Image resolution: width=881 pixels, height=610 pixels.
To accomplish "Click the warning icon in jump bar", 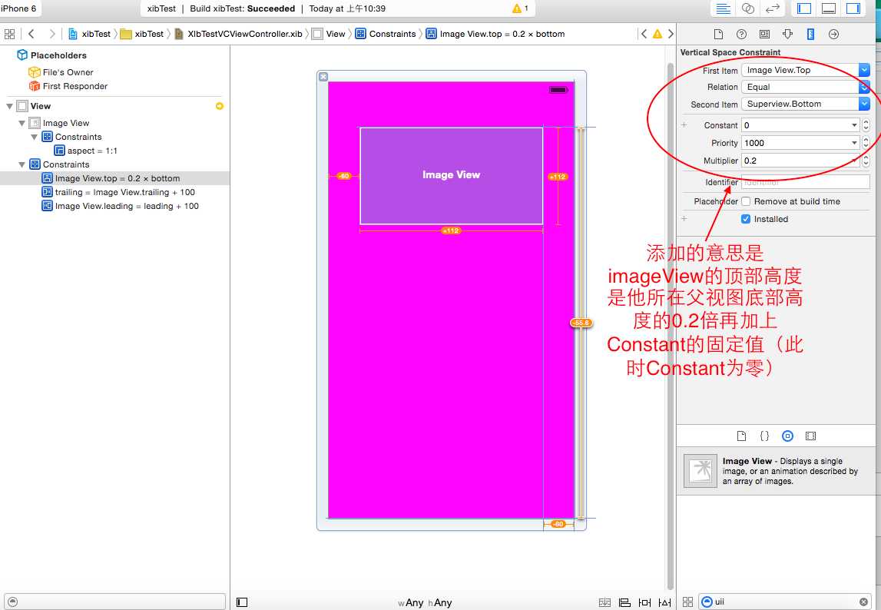I will 657,34.
